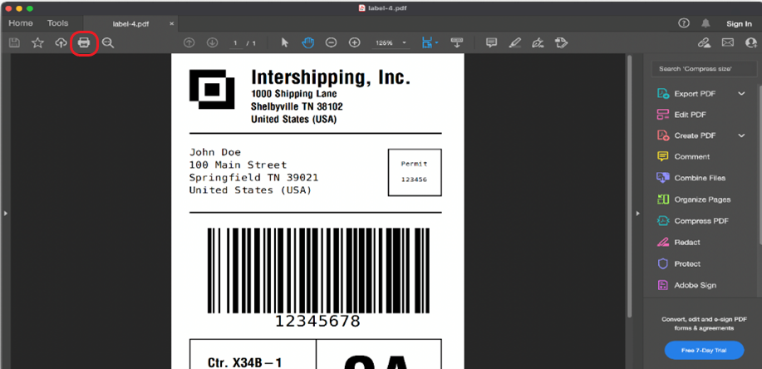Open the notifications bell
The width and height of the screenshot is (762, 369).
click(707, 23)
